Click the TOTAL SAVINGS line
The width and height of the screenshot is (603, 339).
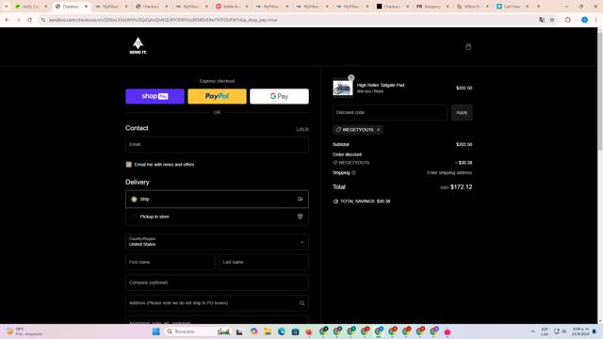click(x=362, y=202)
